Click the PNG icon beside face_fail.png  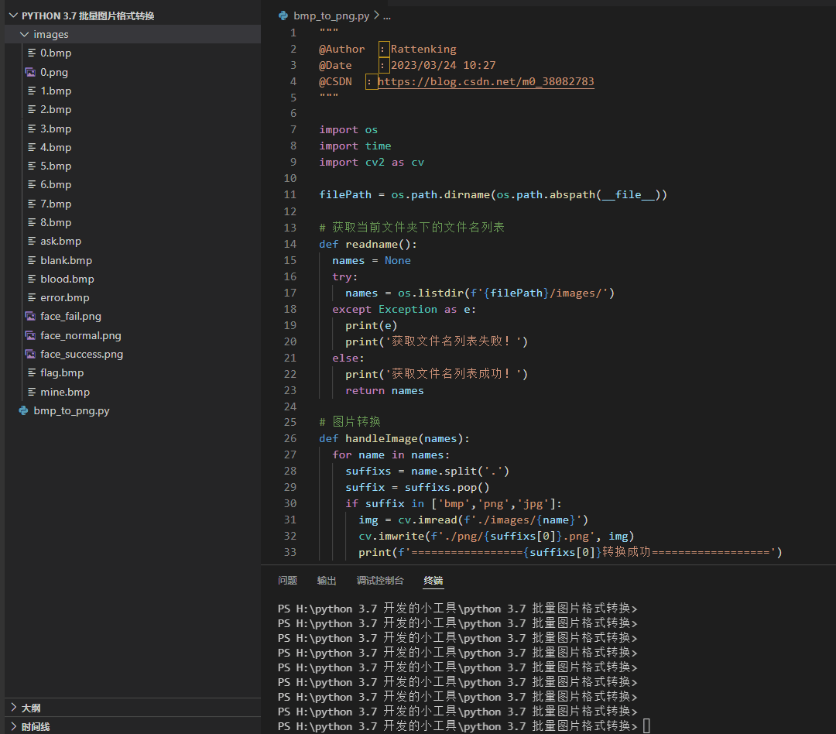click(29, 316)
